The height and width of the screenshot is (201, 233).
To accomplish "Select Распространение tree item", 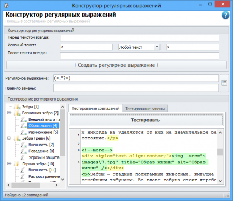I will [x=44, y=176].
